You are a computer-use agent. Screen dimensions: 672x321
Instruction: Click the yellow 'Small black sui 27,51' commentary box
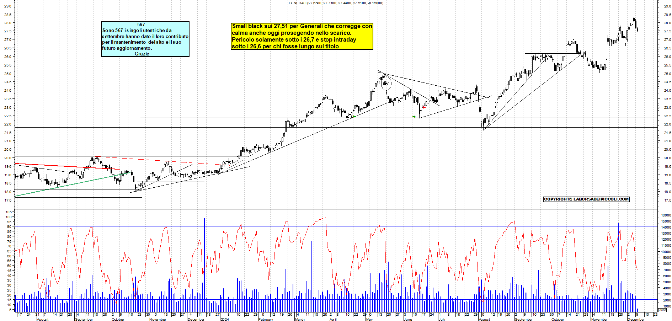tap(302, 36)
